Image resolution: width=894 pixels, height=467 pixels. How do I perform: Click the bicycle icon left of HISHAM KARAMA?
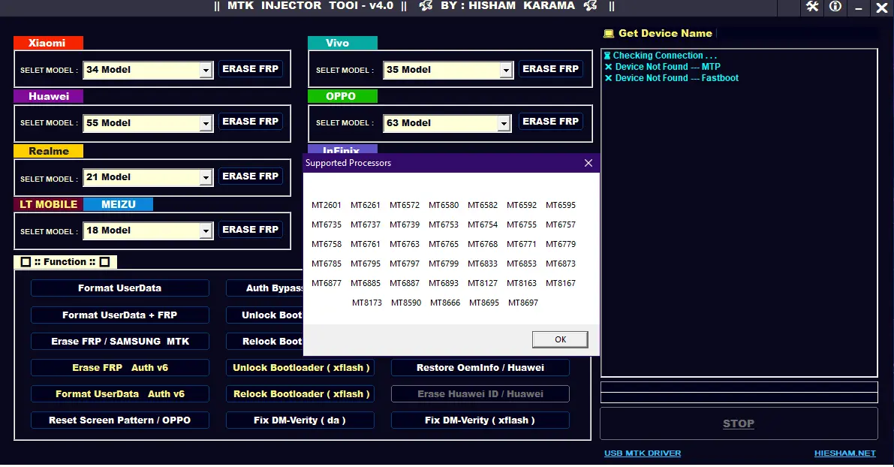426,6
